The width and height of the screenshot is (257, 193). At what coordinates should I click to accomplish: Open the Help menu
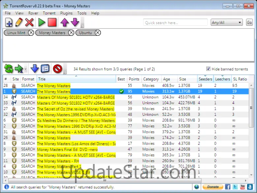[x=95, y=13]
